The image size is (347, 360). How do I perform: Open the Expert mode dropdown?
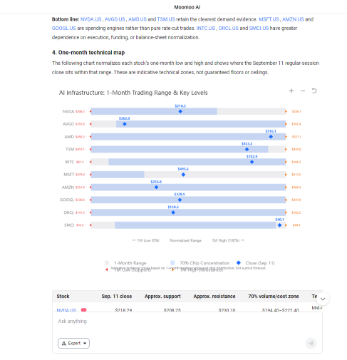pos(73,343)
